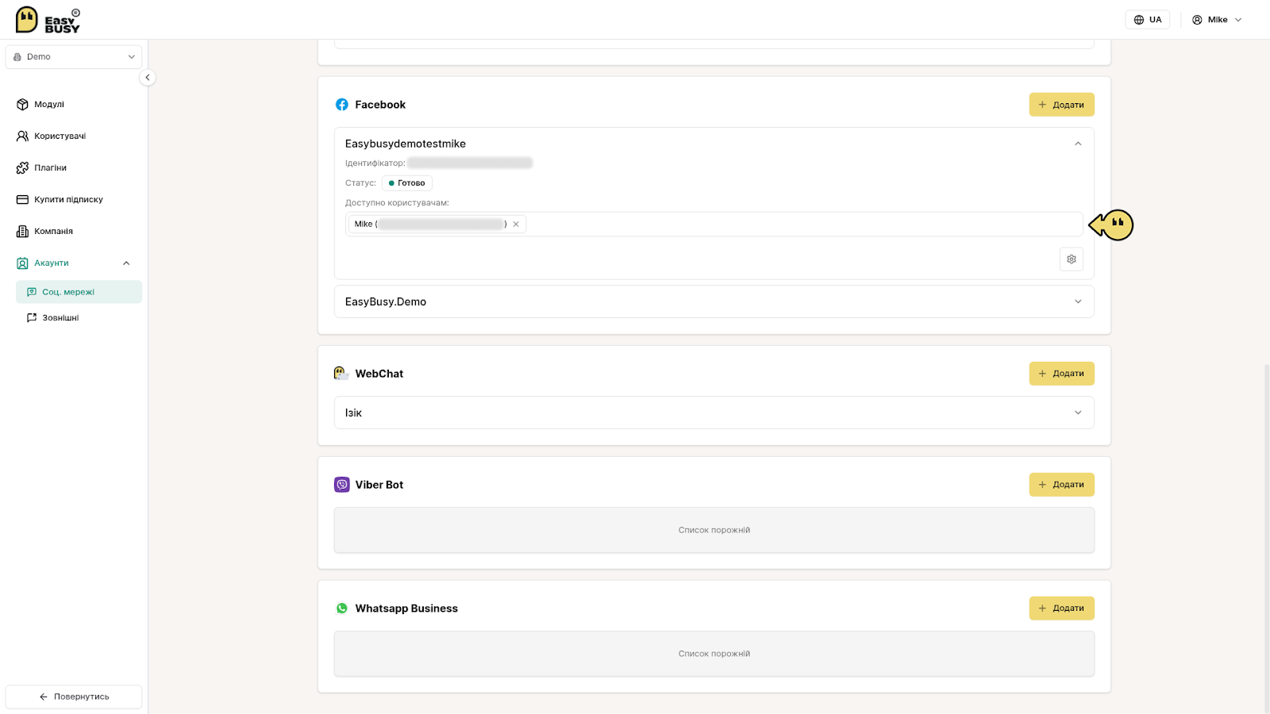Open settings gear for Easybusydemotestmike account
The image size is (1270, 714).
point(1071,259)
